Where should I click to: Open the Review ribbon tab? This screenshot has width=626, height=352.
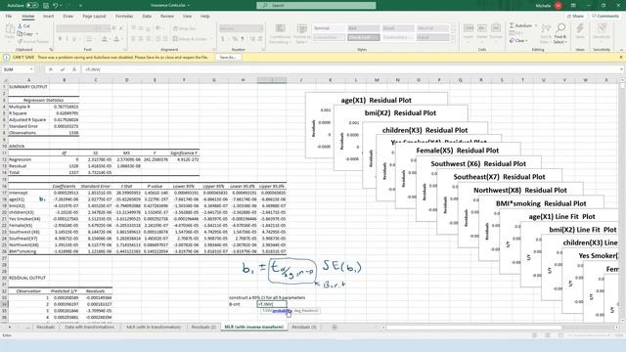click(x=167, y=17)
